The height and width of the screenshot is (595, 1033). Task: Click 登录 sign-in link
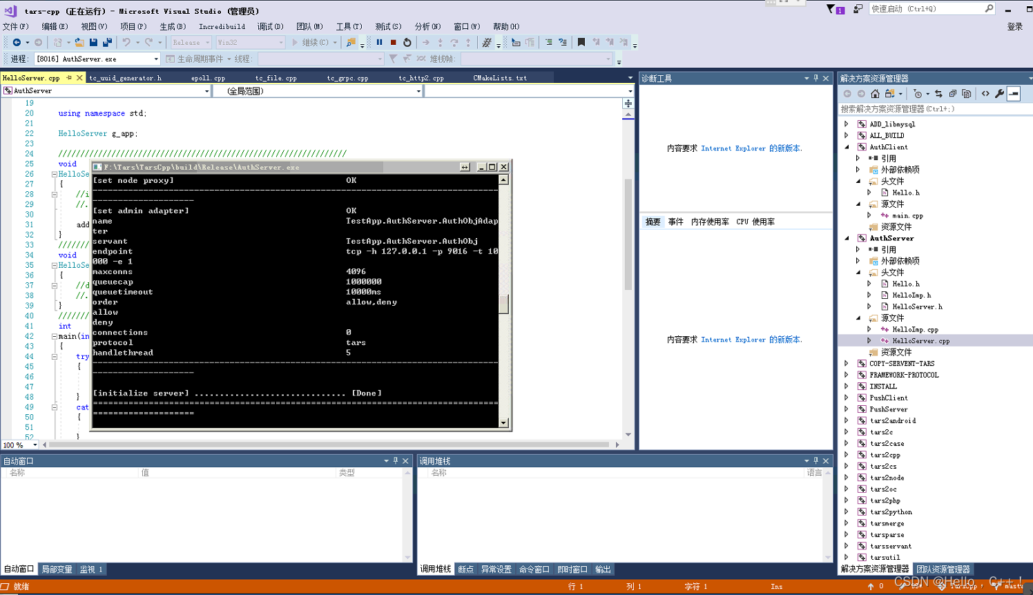point(1014,26)
